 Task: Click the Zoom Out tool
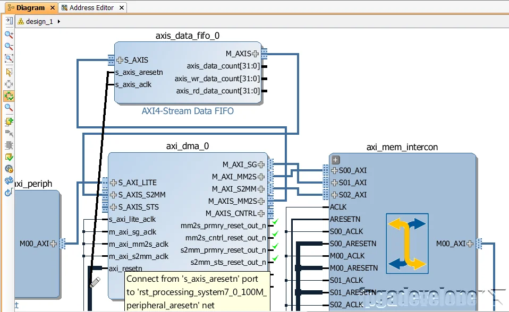(9, 46)
